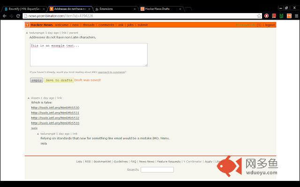Click the reply submit button
The image size is (300, 187).
coord(37,80)
